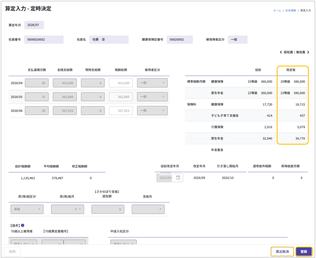Screen dimensions: 316x258
Task: Open 被用者区分 dropdown for 2026/06 row
Action: (x=153, y=111)
